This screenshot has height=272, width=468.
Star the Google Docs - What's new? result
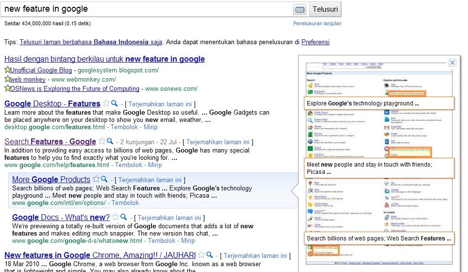coord(116,217)
